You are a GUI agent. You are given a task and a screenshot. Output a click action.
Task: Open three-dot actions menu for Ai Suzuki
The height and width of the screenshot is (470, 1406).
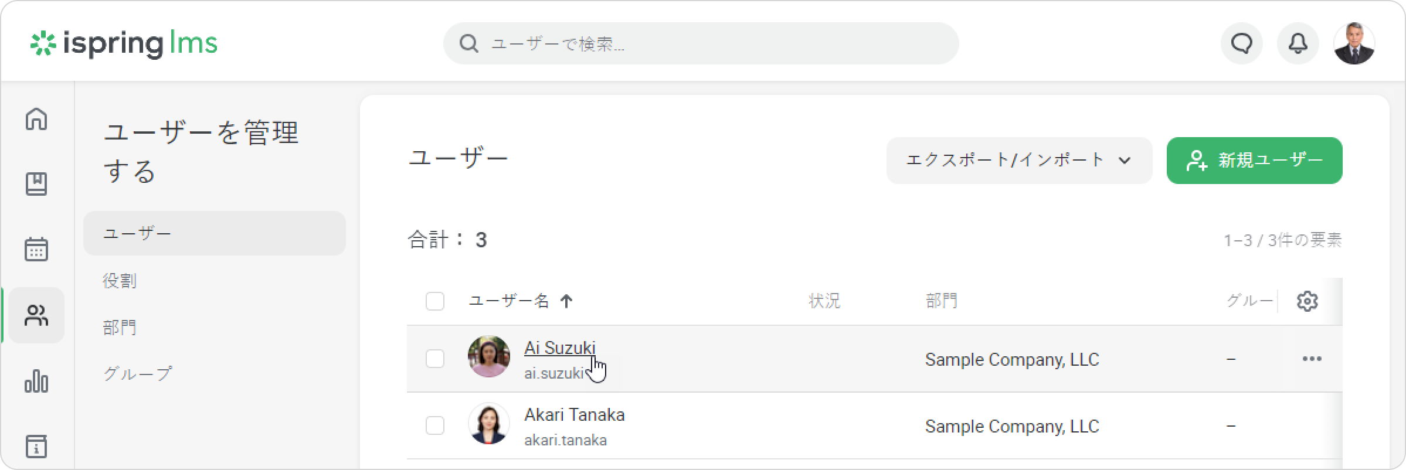1312,359
